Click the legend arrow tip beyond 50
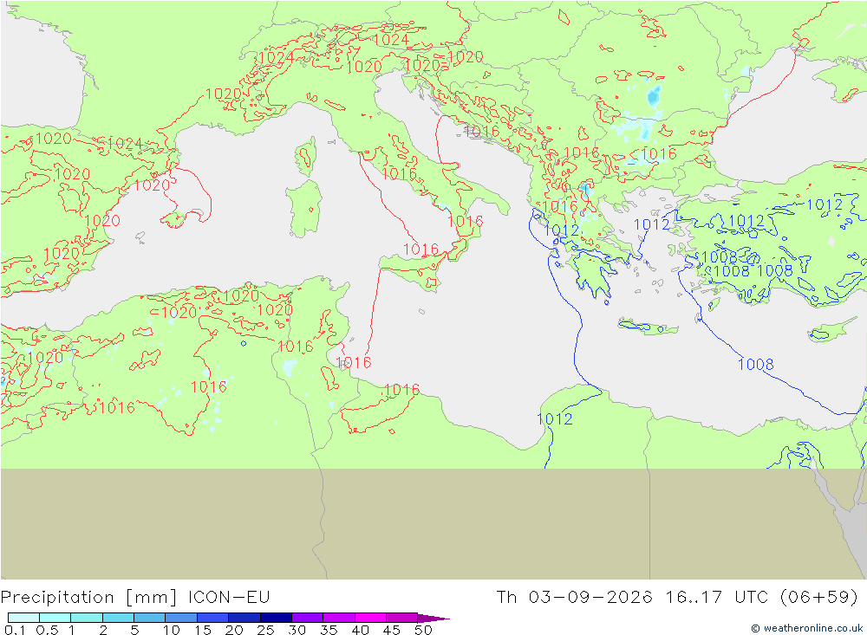867x635 pixels. [434, 618]
